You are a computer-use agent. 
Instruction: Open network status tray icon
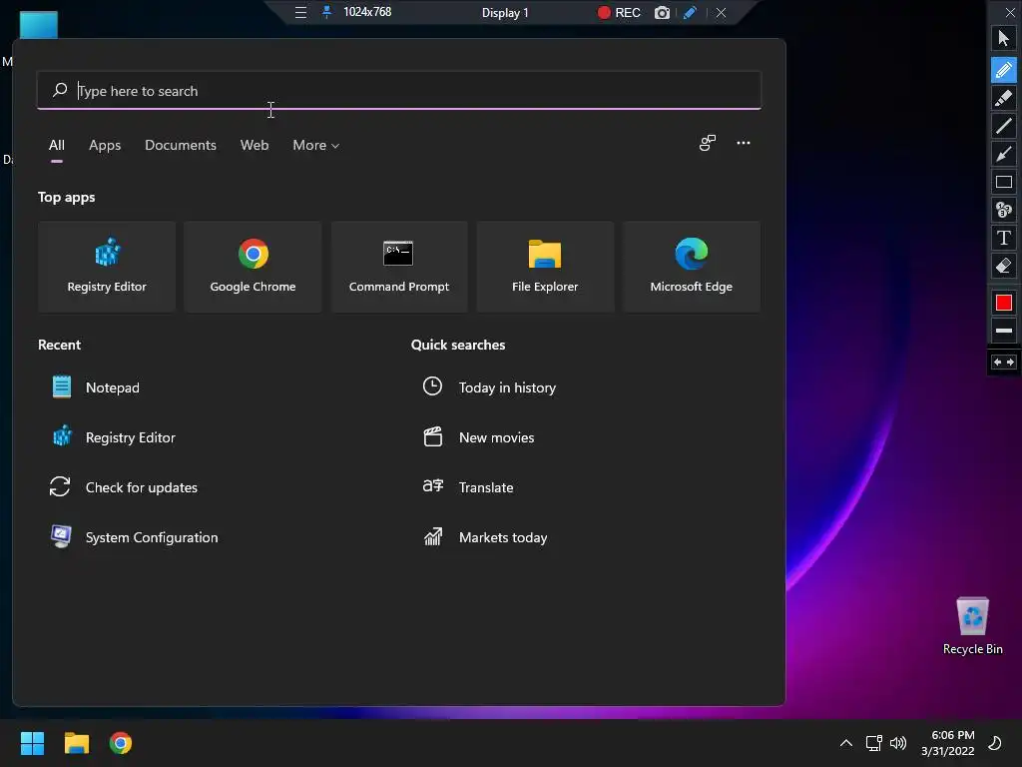tap(873, 743)
